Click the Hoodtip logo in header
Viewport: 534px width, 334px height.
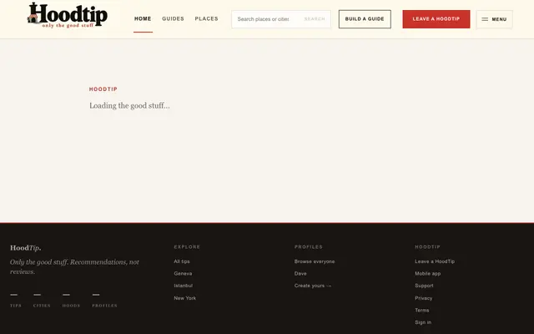(68, 15)
